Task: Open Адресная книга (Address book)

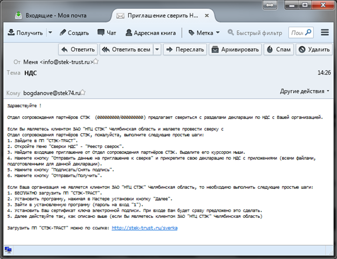Action: pyautogui.click(x=151, y=33)
